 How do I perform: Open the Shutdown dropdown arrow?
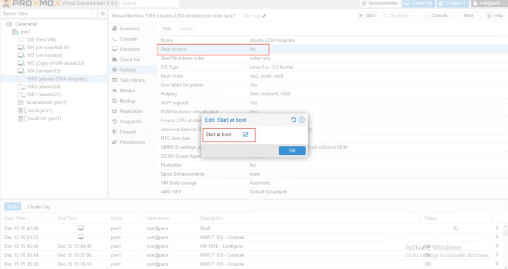tap(415, 15)
